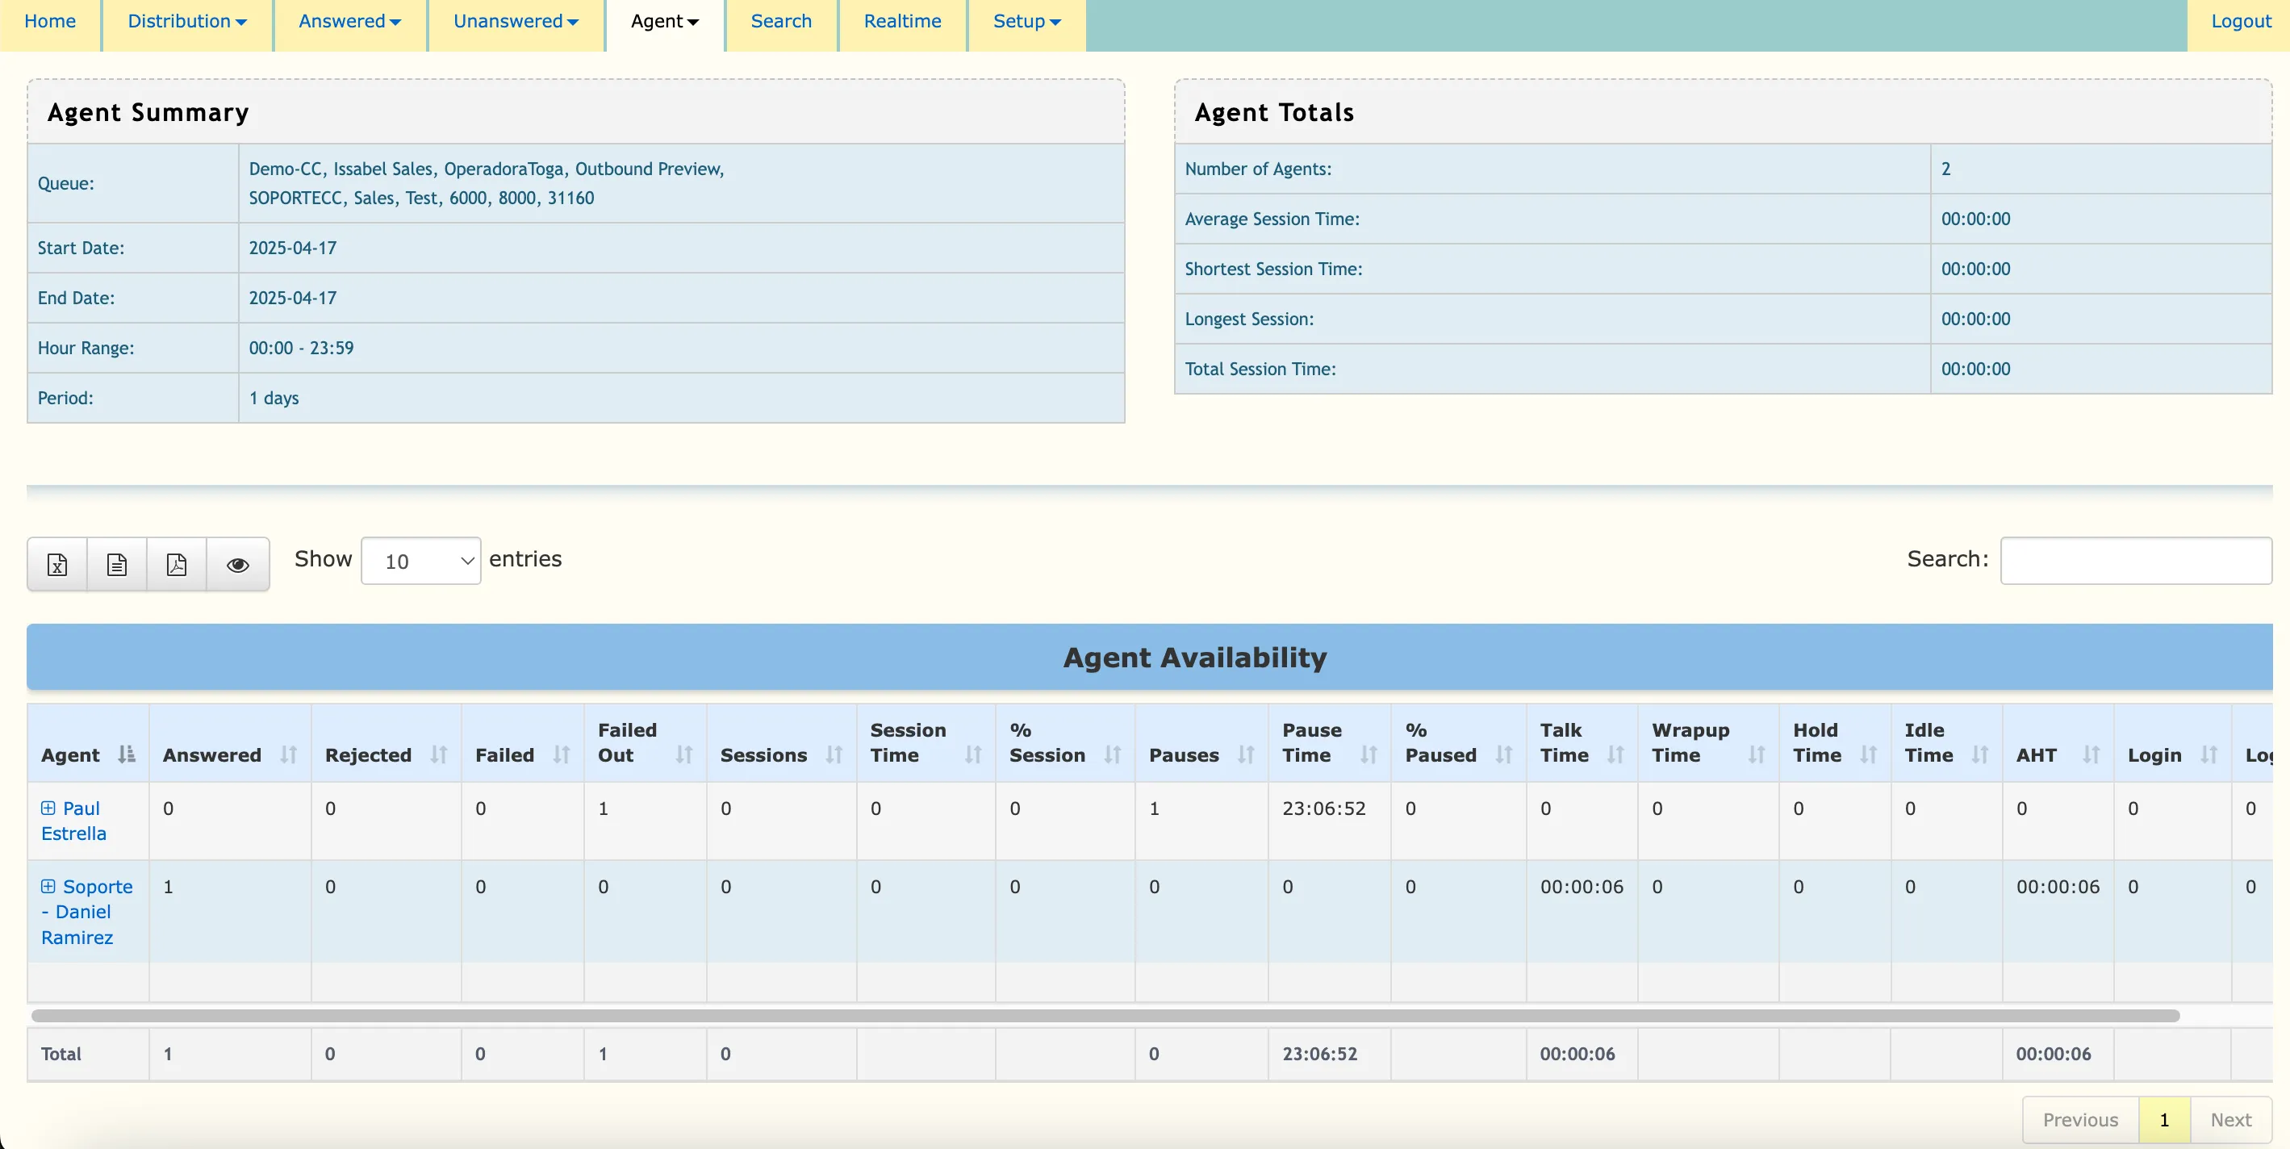The image size is (2290, 1149).
Task: Open the Realtime tab
Action: click(901, 21)
